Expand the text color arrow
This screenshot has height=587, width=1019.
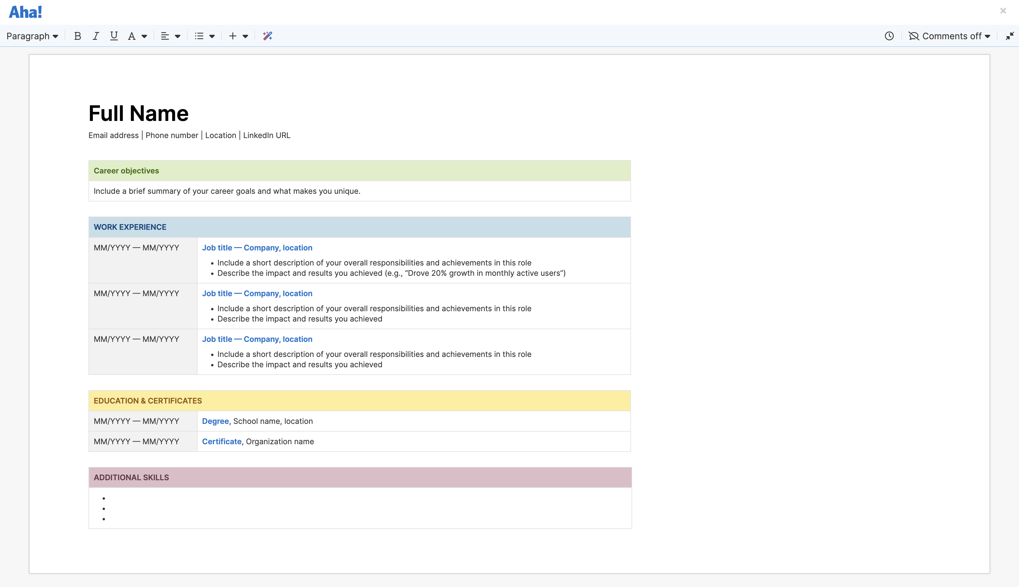point(144,36)
